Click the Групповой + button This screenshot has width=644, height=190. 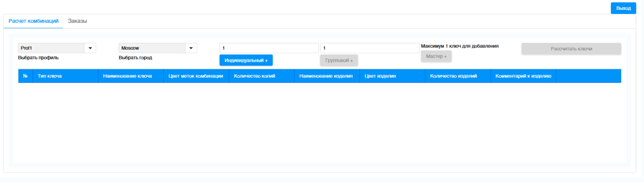(339, 60)
